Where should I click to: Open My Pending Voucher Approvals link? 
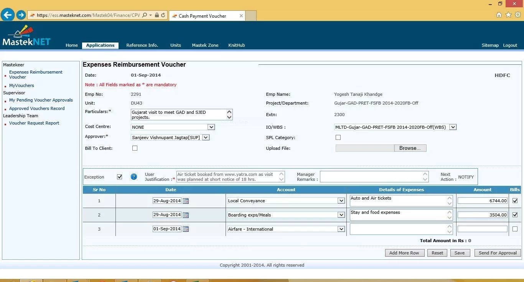click(41, 100)
